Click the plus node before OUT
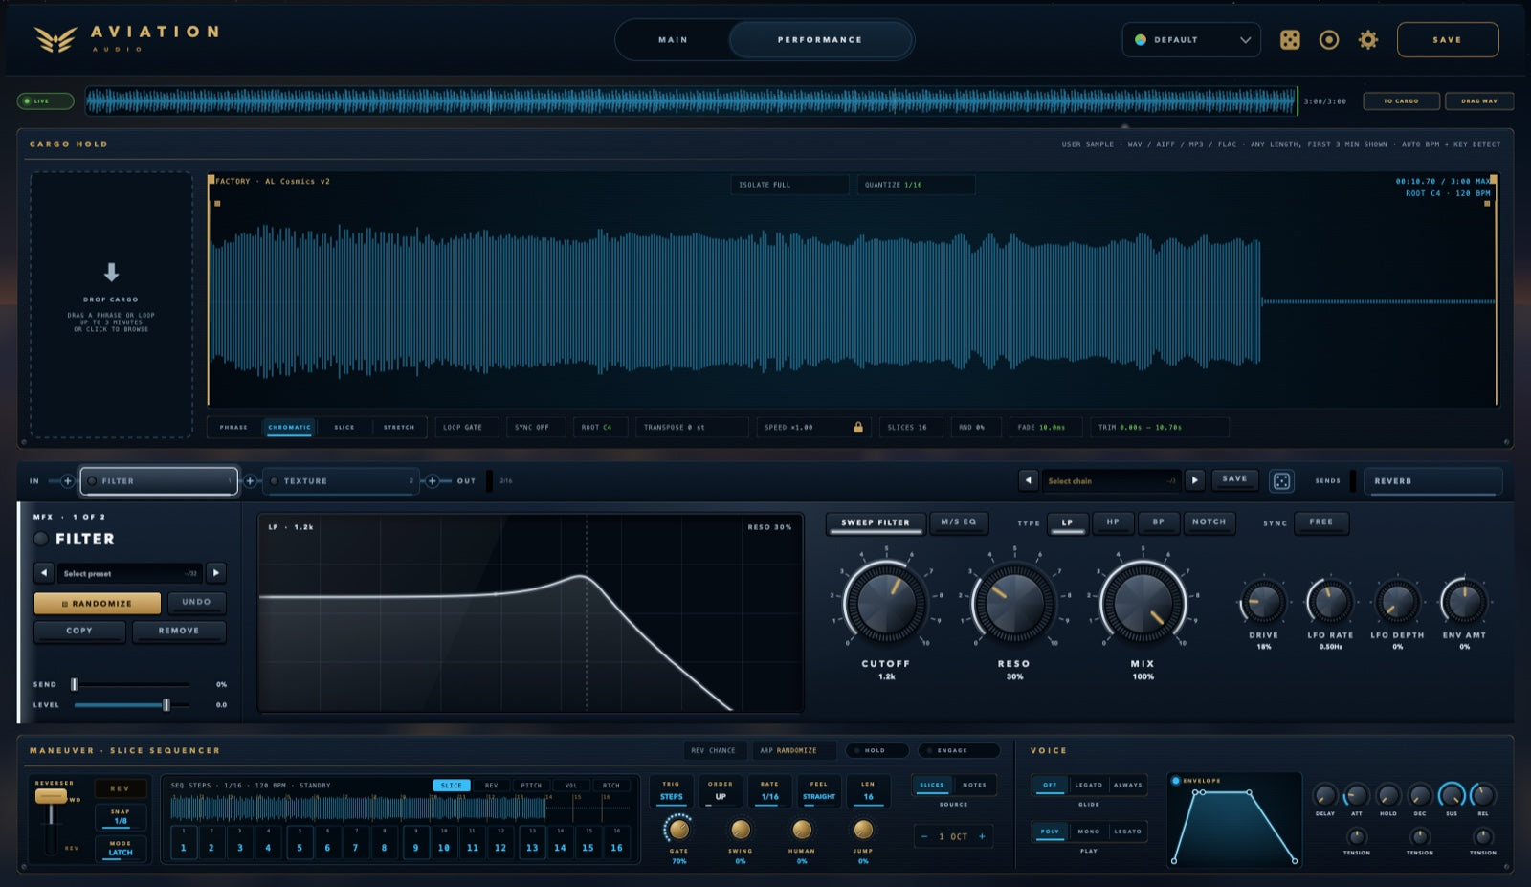The height and width of the screenshot is (887, 1531). tap(433, 481)
